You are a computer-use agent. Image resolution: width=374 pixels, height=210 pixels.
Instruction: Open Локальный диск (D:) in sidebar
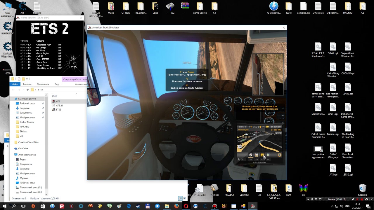point(31,192)
